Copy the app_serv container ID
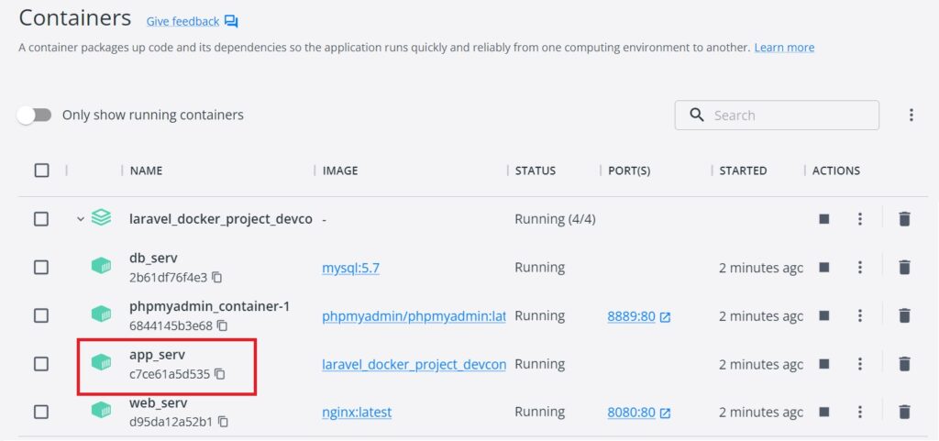939x441 pixels. pyautogui.click(x=219, y=374)
